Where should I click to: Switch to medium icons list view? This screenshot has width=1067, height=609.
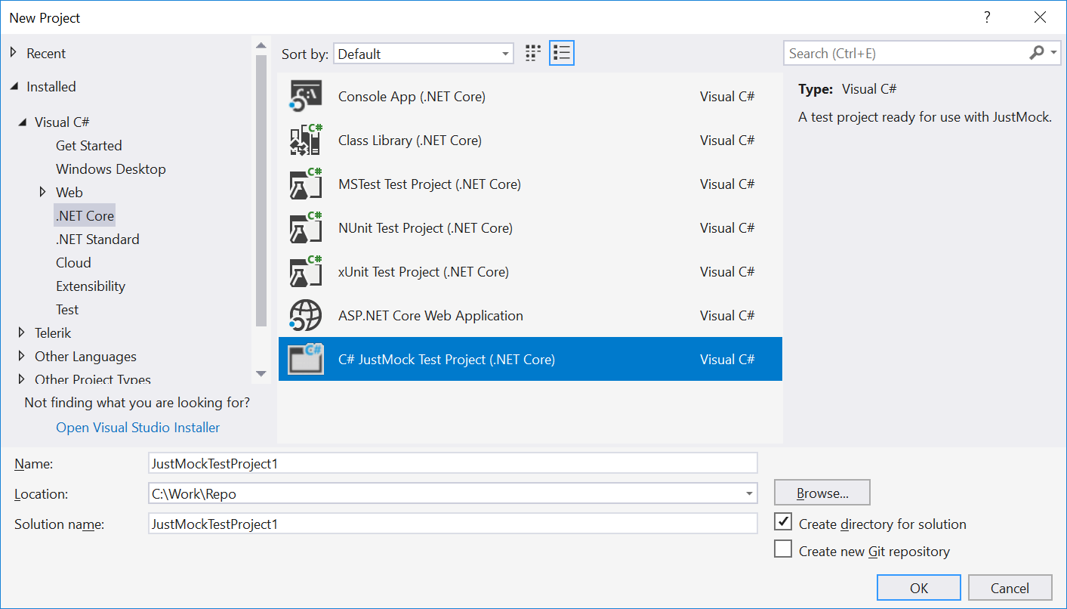(561, 53)
